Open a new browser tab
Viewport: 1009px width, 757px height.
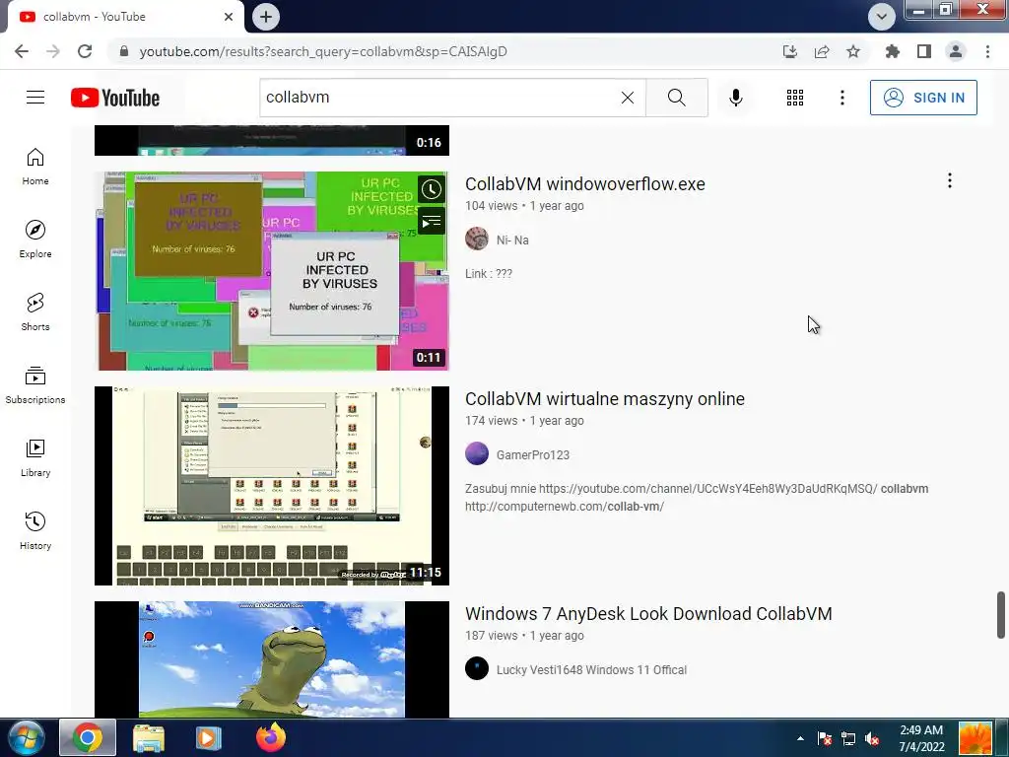click(x=266, y=17)
